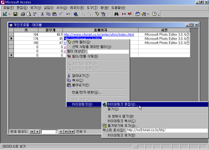Open the citynet.co.kr hyperlink in first row
This screenshot has height=150, width=209.
(x=99, y=34)
